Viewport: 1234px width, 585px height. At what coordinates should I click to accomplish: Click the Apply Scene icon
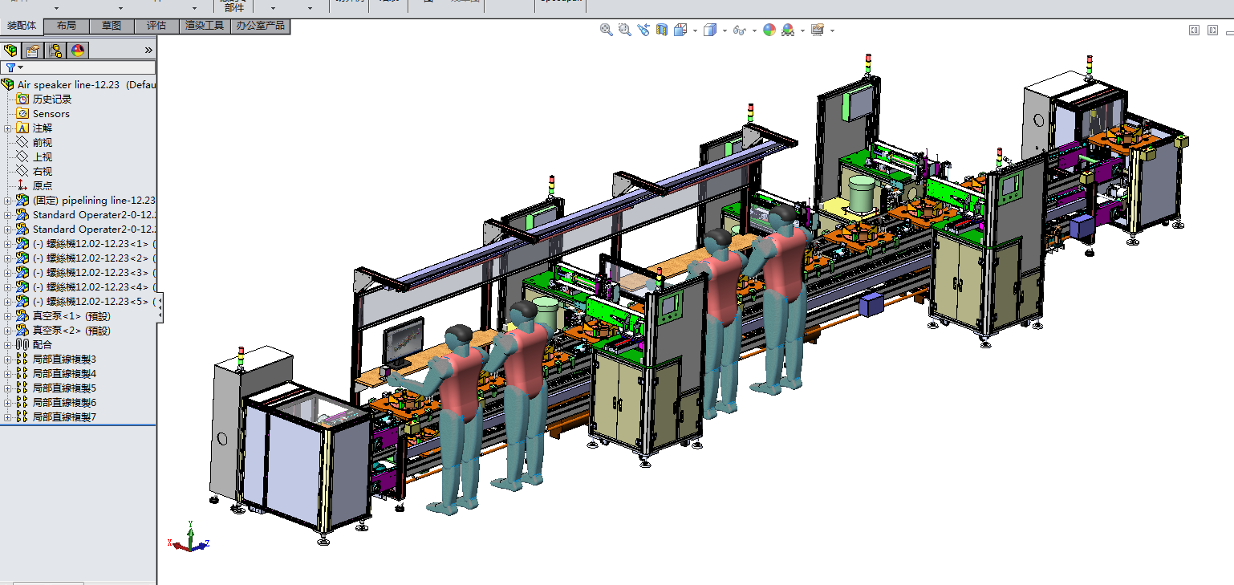788,30
